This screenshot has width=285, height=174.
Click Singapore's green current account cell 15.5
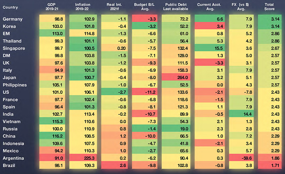[x=208, y=49]
